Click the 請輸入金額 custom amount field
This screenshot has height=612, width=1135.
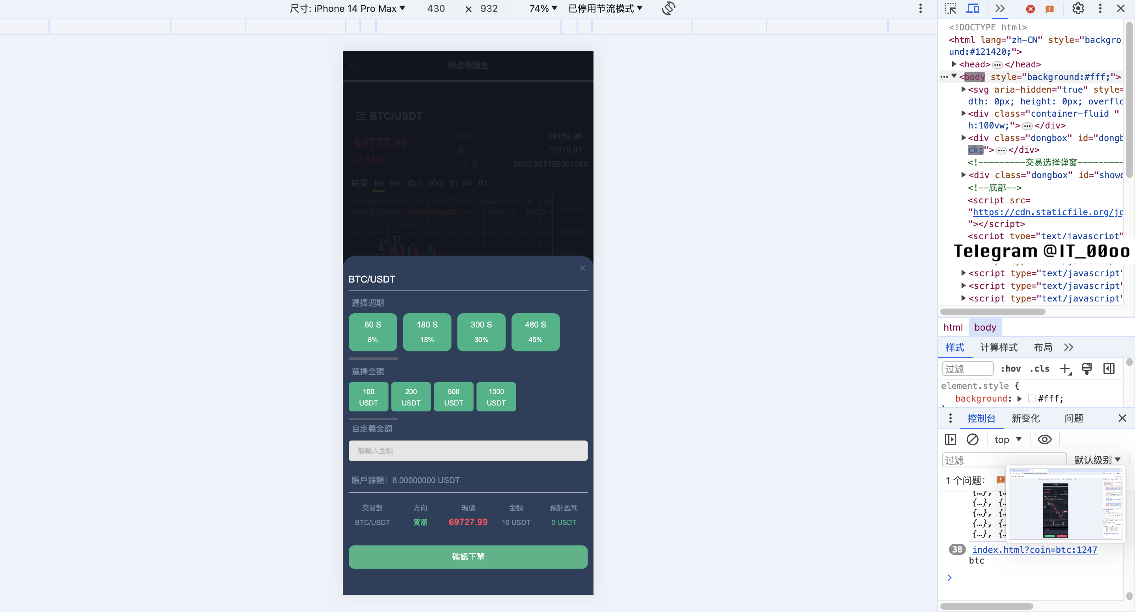[468, 450]
